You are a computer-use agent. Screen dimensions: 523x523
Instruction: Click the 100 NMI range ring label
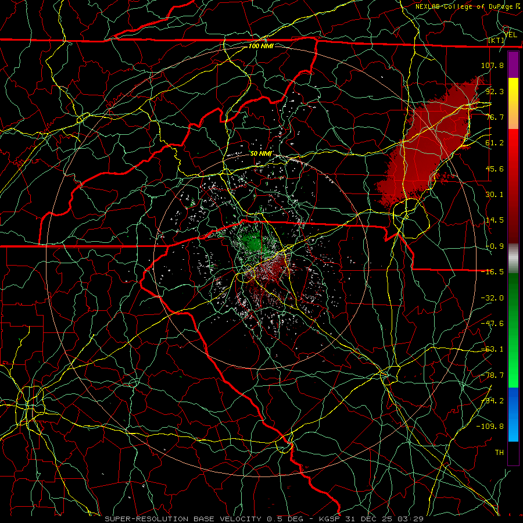pos(261,46)
